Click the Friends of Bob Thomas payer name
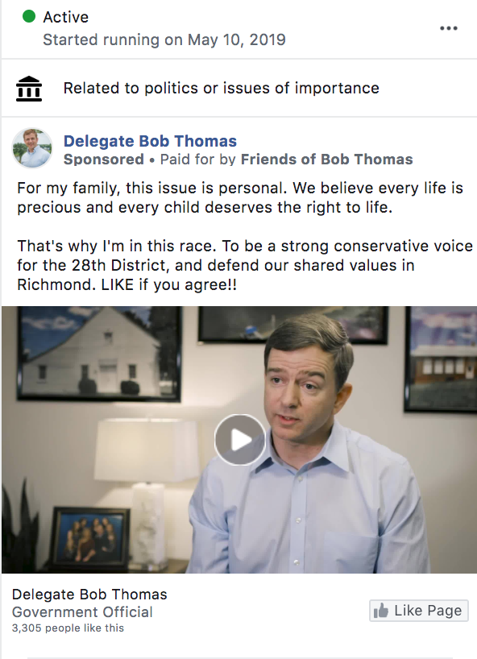 326,160
